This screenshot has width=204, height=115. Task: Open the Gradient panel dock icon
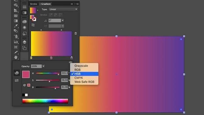coord(24,13)
